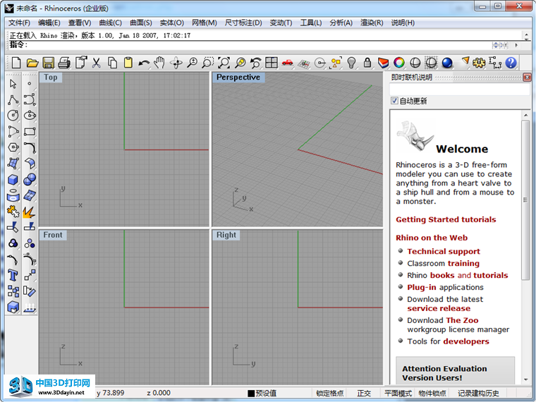
Task: Undo with the curved arrow icon
Action: 144,63
